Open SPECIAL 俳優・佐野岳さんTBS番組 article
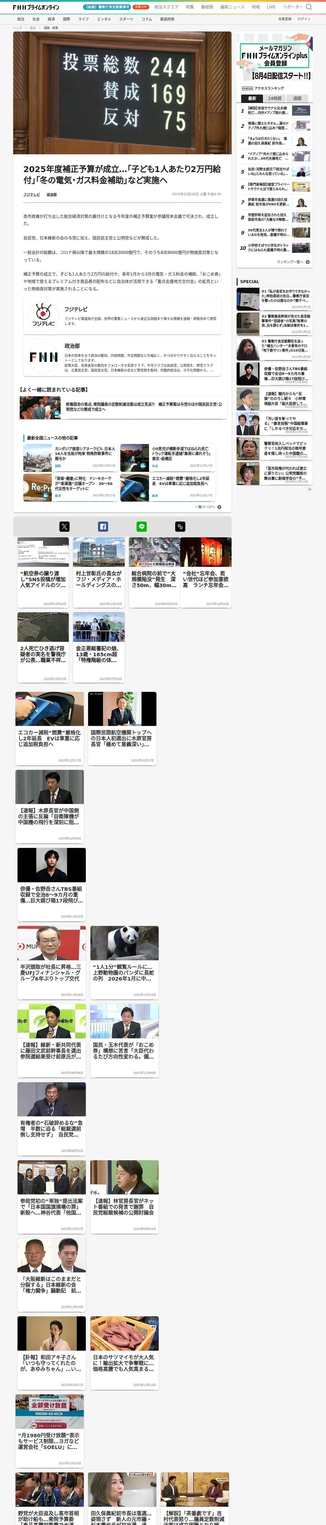Viewport: 326px width, 1525px height. [274, 374]
